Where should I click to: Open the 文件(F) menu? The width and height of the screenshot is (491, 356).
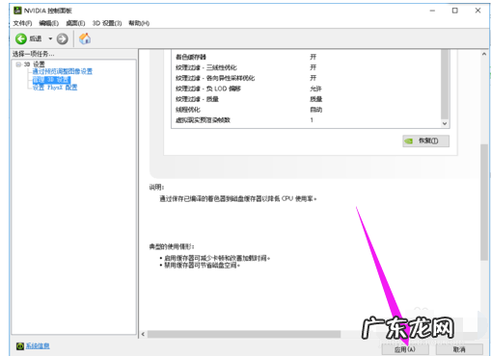coord(22,23)
